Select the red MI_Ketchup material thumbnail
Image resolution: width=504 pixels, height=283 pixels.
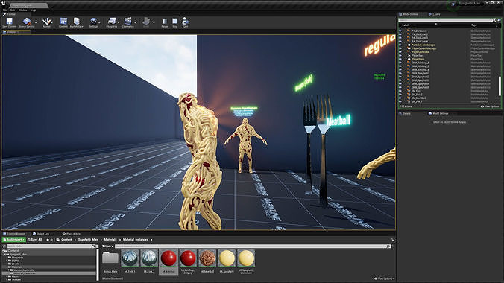(168, 258)
